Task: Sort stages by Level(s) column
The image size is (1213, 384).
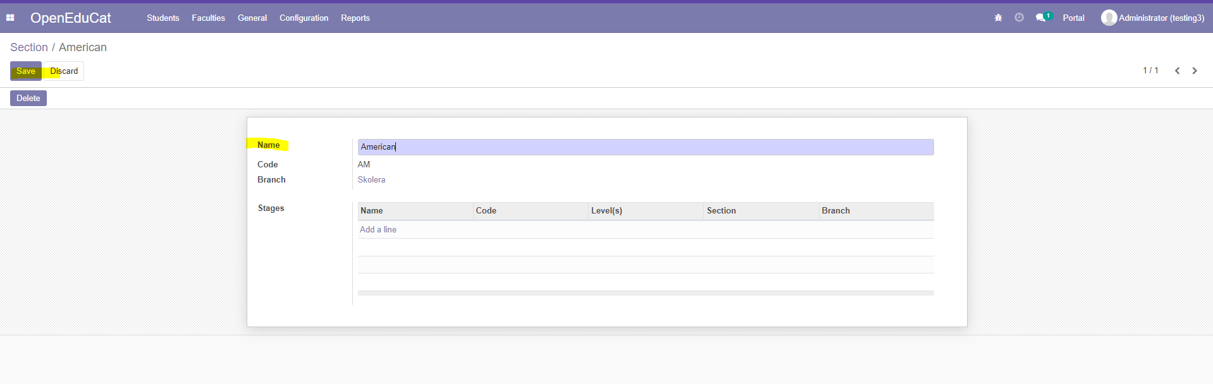Action: 646,211
